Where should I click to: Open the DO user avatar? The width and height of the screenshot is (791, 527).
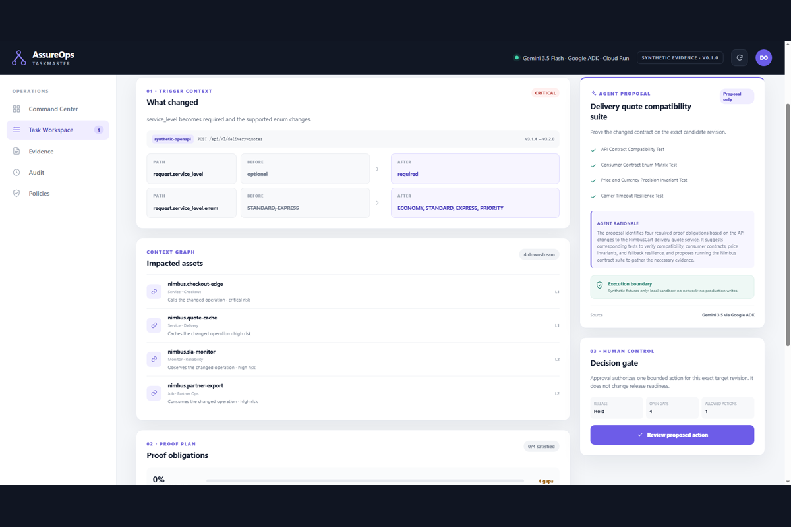point(763,58)
